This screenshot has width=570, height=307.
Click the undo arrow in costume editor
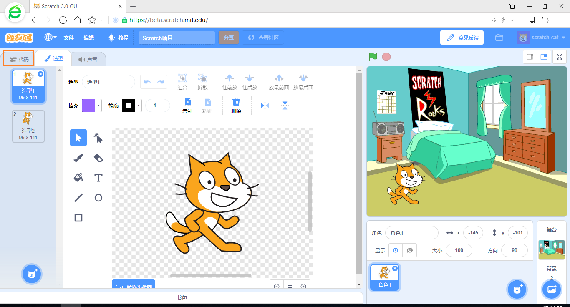click(147, 82)
